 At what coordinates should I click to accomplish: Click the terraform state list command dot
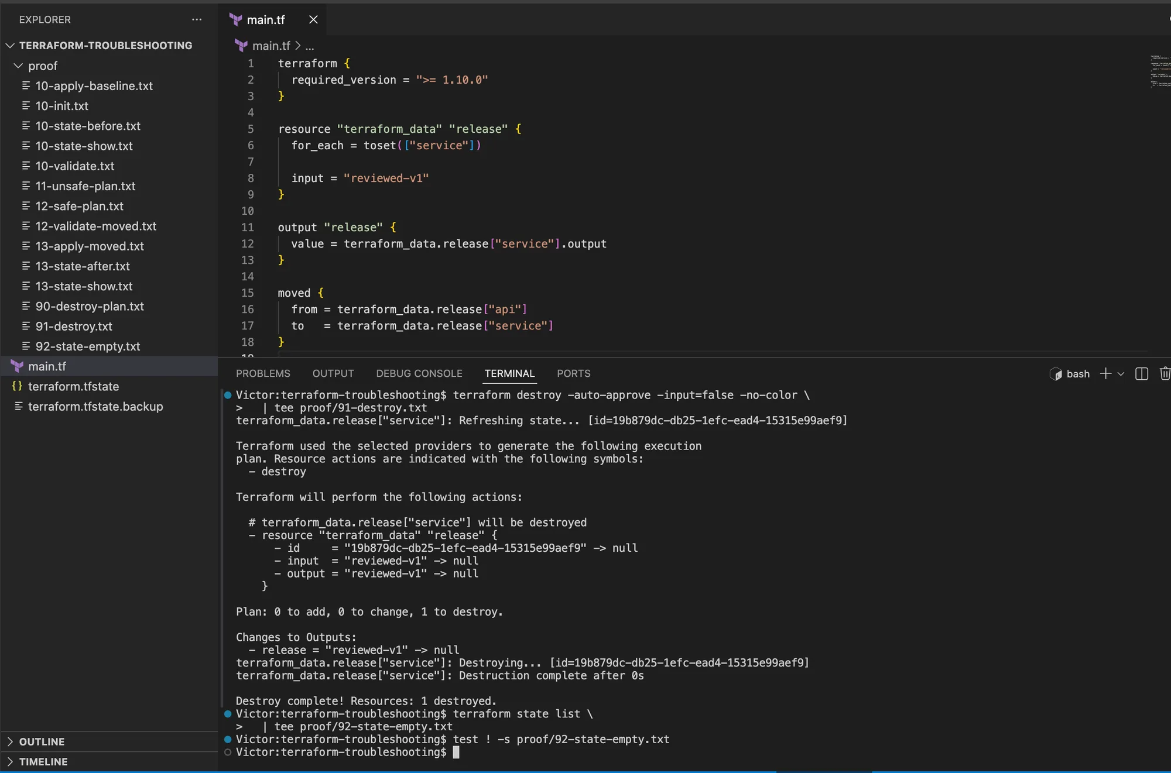tap(228, 714)
